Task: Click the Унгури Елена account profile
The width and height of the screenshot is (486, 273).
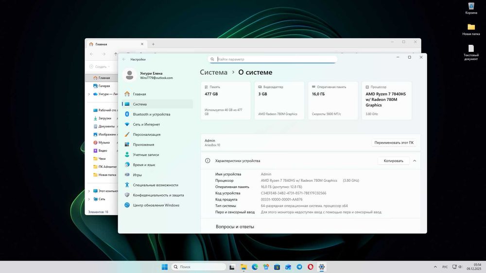Action: [x=149, y=75]
